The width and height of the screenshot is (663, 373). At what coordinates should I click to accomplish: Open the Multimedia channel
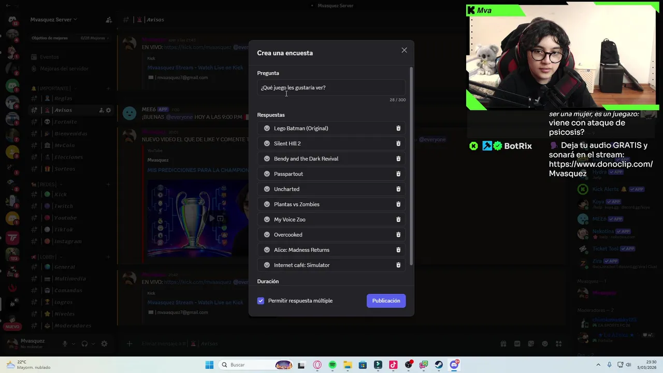[x=71, y=279]
